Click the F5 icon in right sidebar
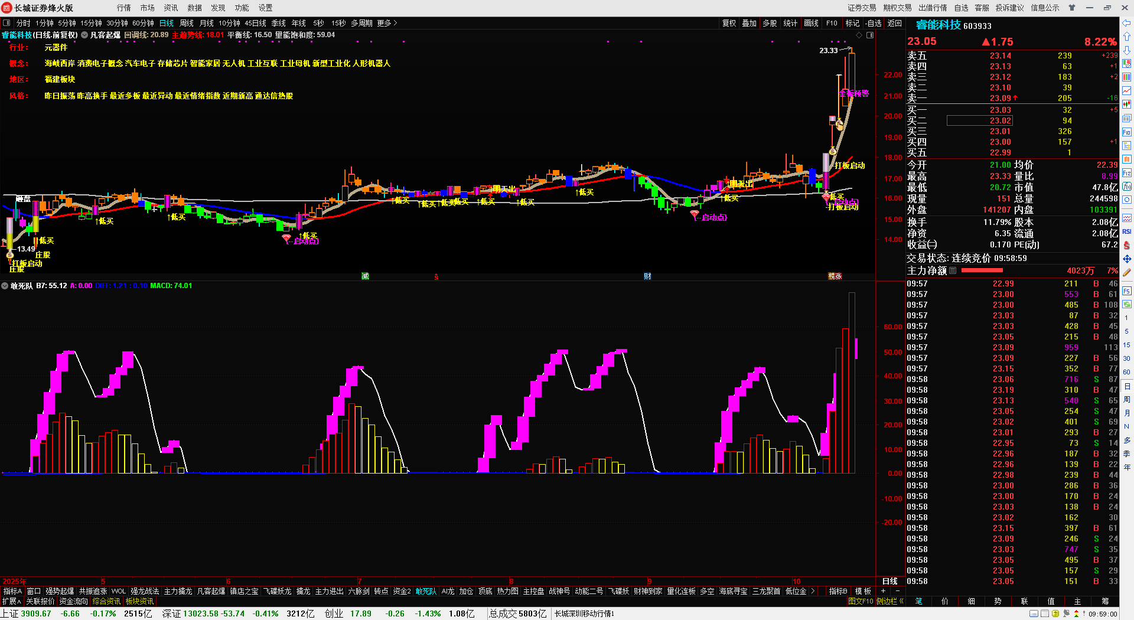 pyautogui.click(x=1127, y=291)
